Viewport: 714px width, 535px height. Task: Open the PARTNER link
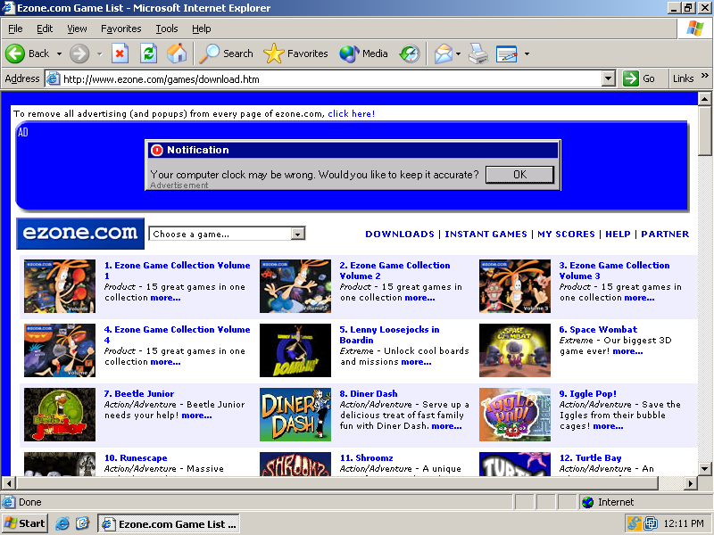point(665,234)
